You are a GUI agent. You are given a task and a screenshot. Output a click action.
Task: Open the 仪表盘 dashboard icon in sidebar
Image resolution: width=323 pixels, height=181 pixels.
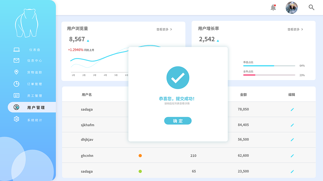[16, 50]
